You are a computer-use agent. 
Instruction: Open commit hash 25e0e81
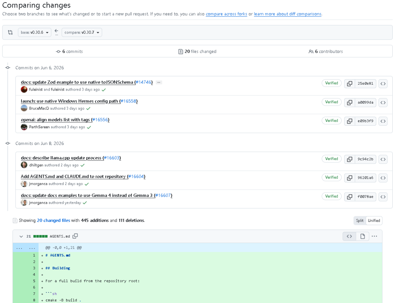(x=365, y=84)
